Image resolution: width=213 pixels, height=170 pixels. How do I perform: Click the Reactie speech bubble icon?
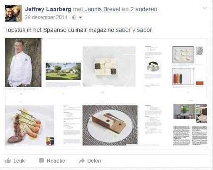pyautogui.click(x=42, y=161)
